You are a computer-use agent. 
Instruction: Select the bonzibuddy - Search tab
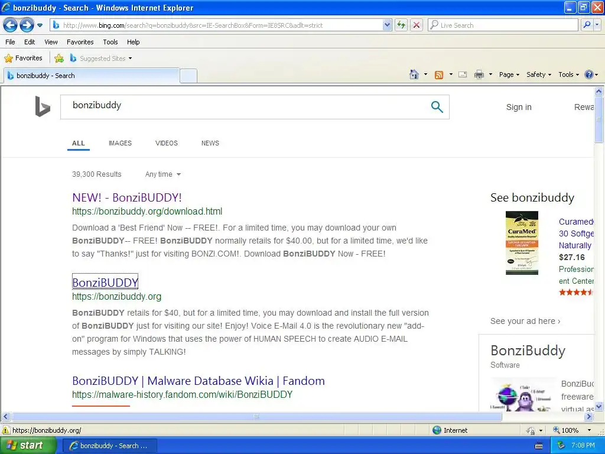92,76
